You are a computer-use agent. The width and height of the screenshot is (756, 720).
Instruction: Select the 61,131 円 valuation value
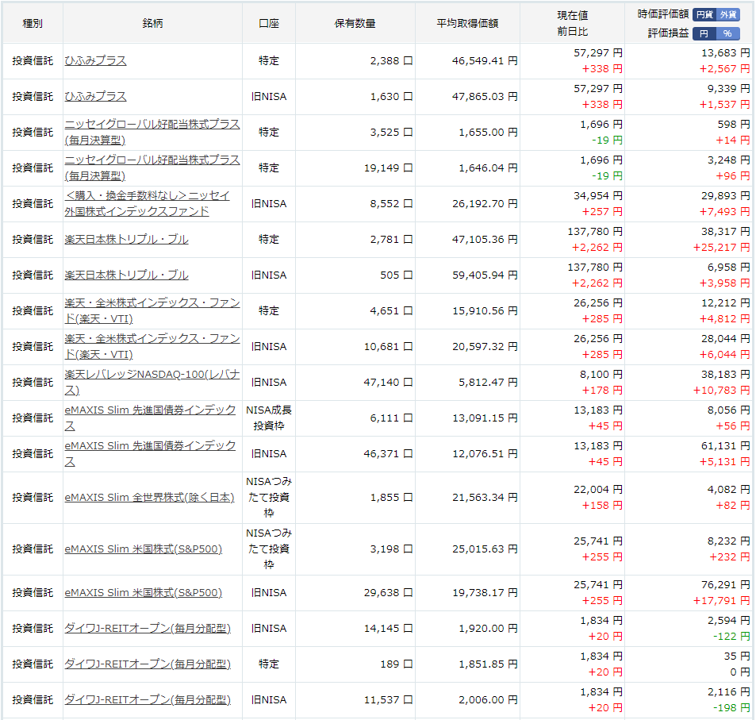[726, 446]
